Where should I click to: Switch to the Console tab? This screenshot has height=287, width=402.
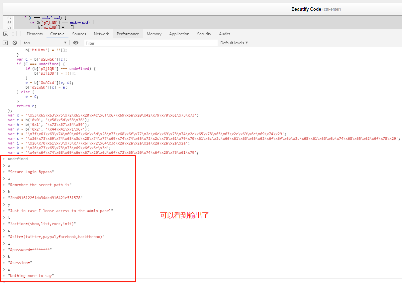coord(57,34)
